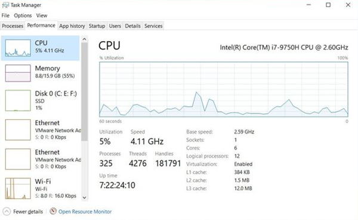Click the sidebar scroll down arrow
Screen dimensions: 358x220
85,197
